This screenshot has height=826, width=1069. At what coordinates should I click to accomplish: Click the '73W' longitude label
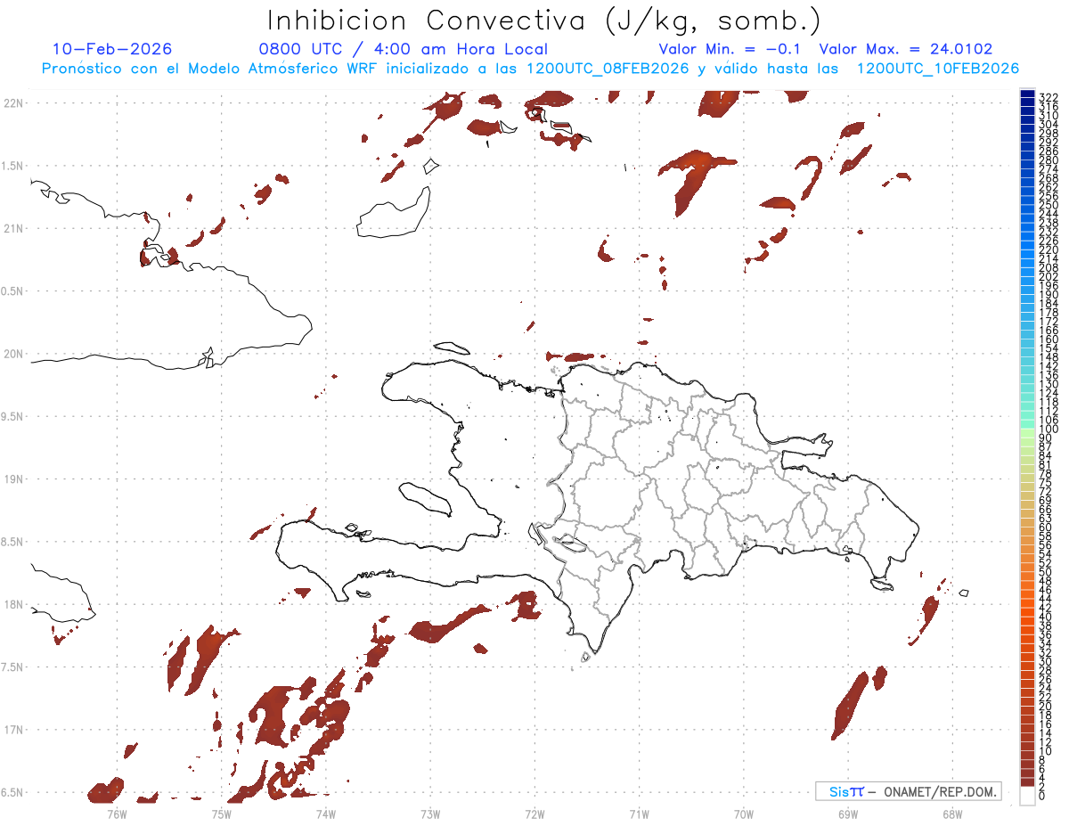click(430, 813)
